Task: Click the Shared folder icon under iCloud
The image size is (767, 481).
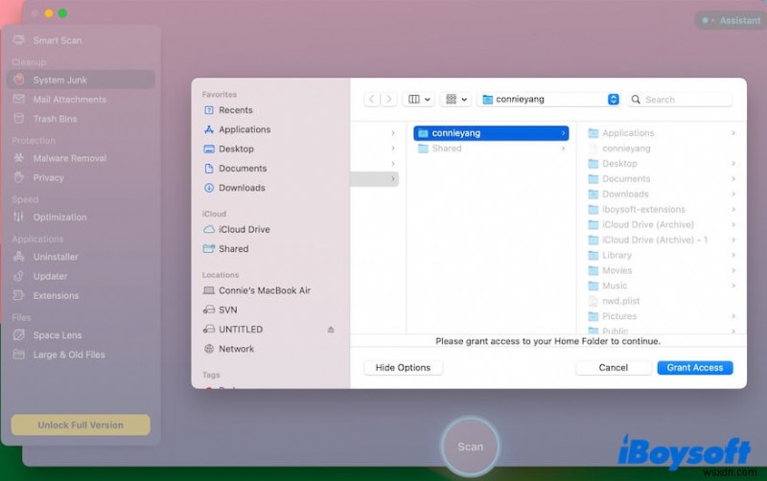Action: [x=209, y=249]
